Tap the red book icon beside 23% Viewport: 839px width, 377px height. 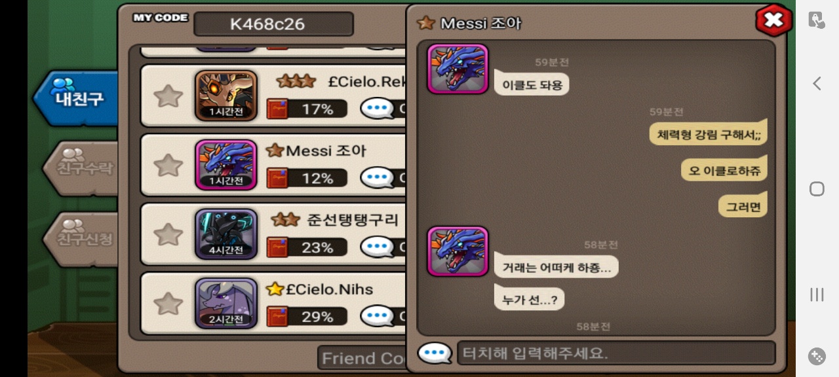coord(277,247)
